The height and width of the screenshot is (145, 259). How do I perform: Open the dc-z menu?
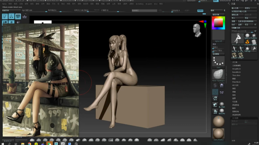click(156, 4)
